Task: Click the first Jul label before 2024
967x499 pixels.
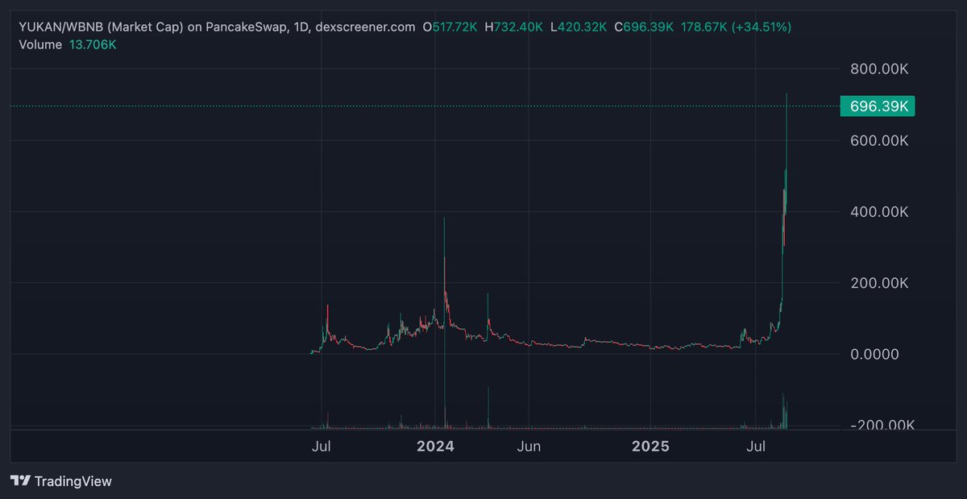Action: tap(321, 446)
